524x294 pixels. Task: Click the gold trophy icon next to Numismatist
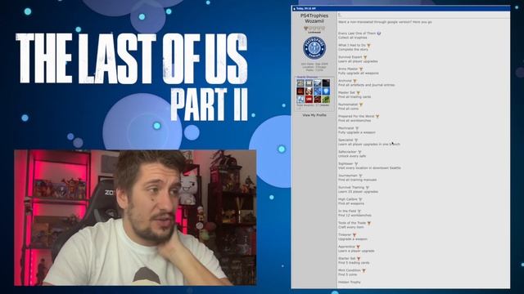point(361,105)
